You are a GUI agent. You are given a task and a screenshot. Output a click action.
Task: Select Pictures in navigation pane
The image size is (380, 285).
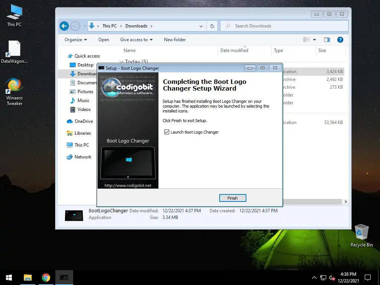coord(81,92)
